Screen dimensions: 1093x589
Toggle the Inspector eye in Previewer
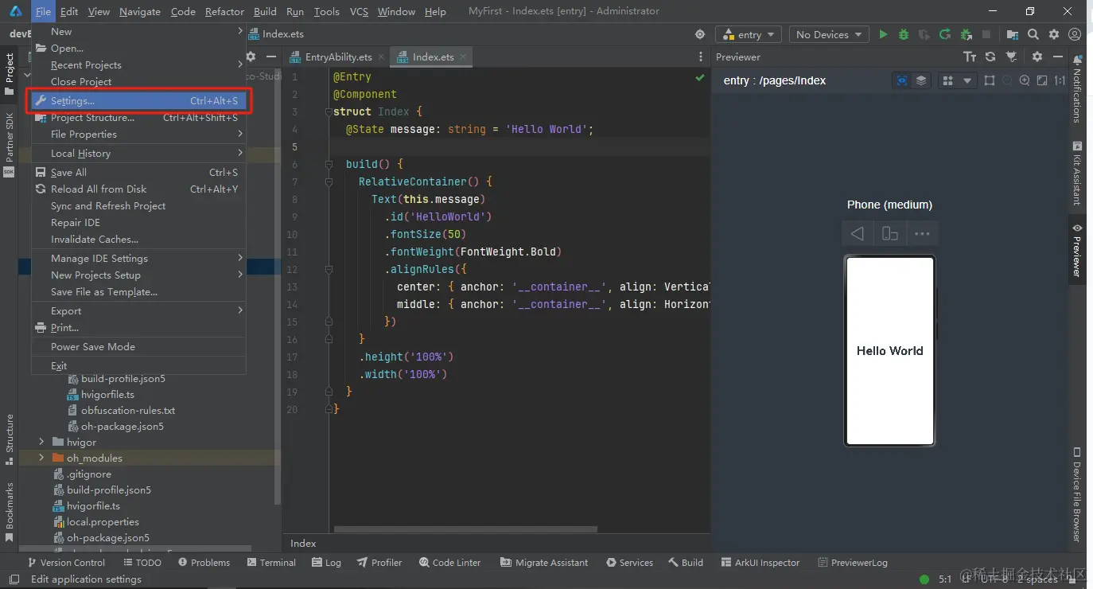(x=901, y=80)
